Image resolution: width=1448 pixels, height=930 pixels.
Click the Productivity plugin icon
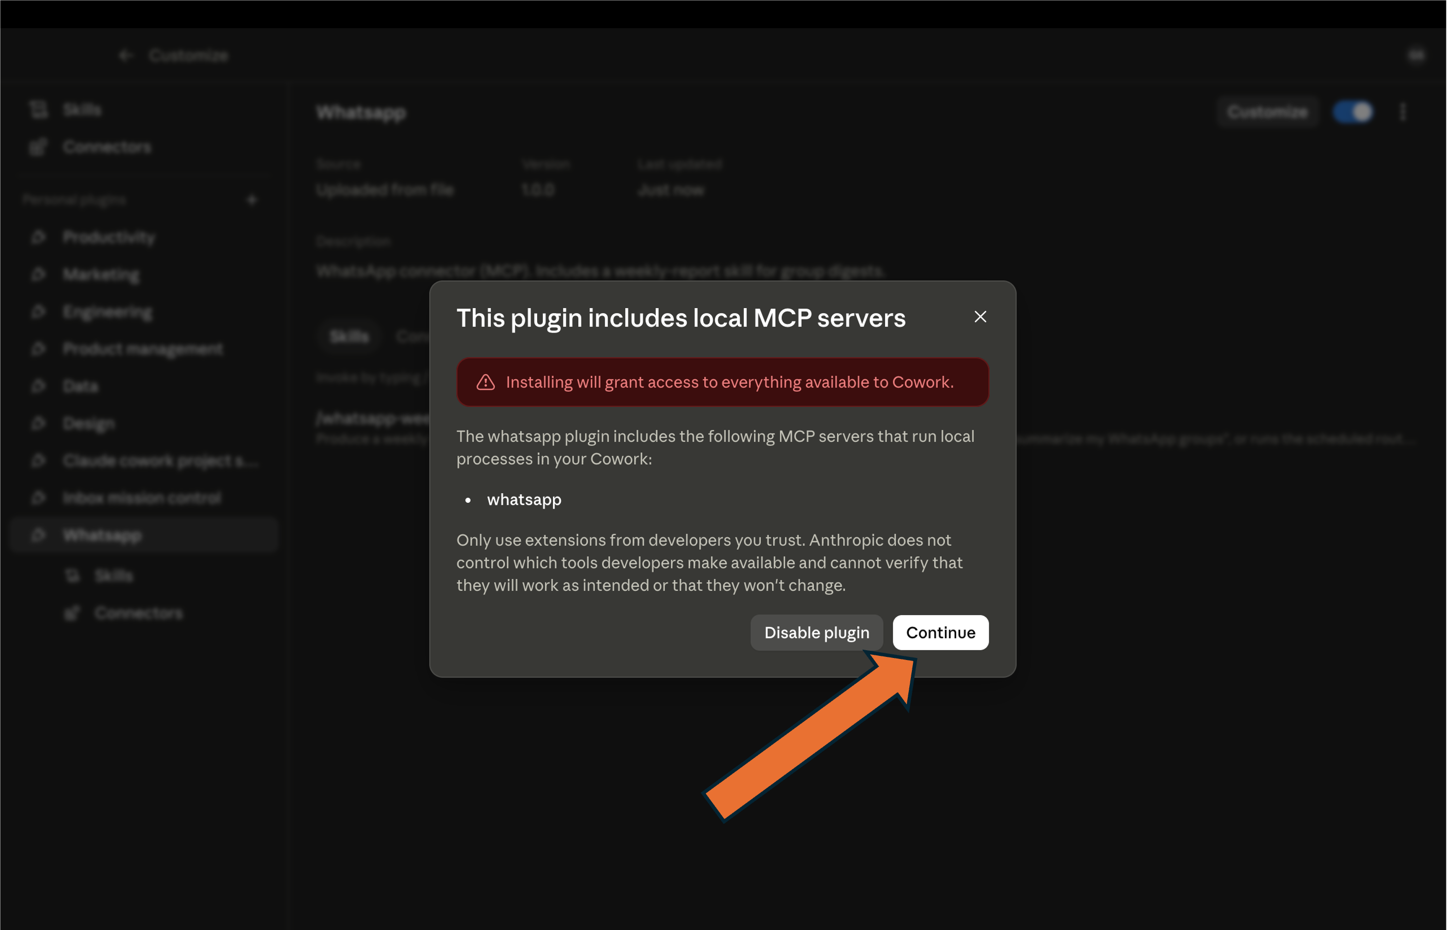[39, 236]
